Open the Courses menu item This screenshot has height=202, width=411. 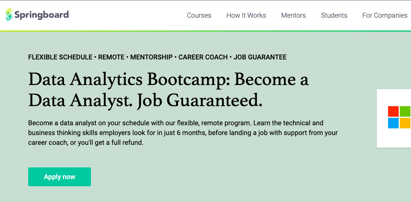[x=199, y=15]
